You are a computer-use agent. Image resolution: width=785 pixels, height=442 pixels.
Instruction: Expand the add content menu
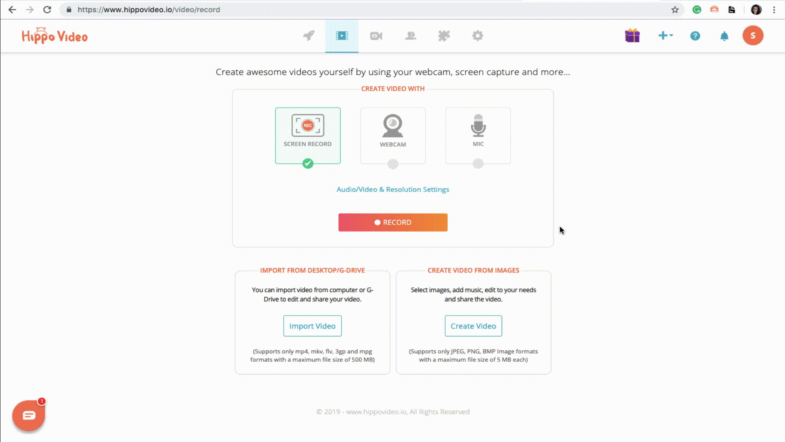click(x=665, y=36)
